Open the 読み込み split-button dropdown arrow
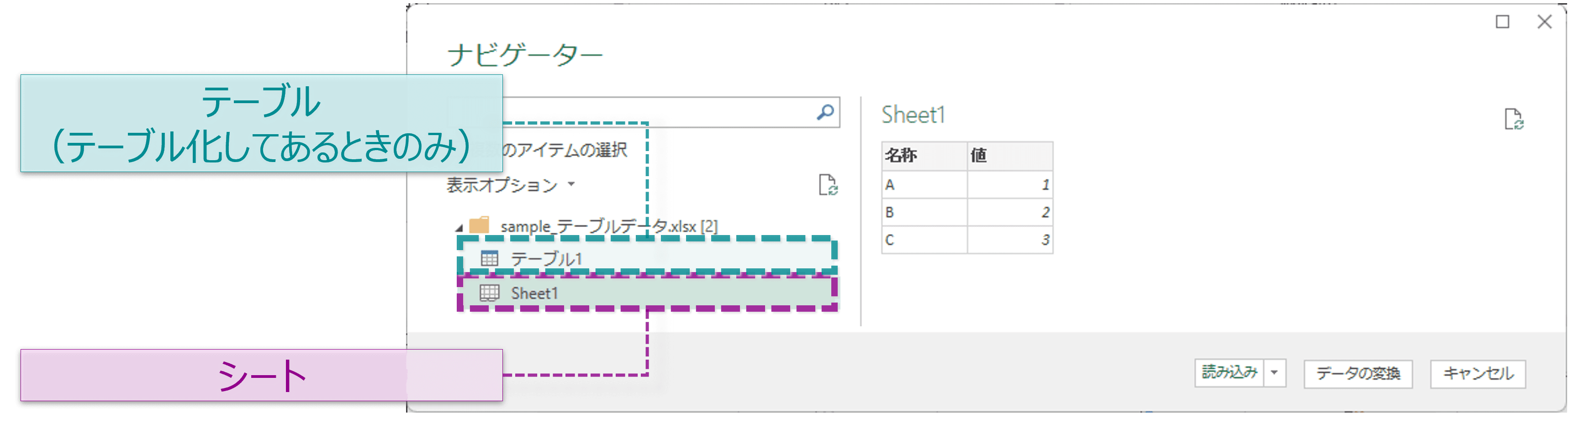This screenshot has height=429, width=1579. pyautogui.click(x=1274, y=372)
